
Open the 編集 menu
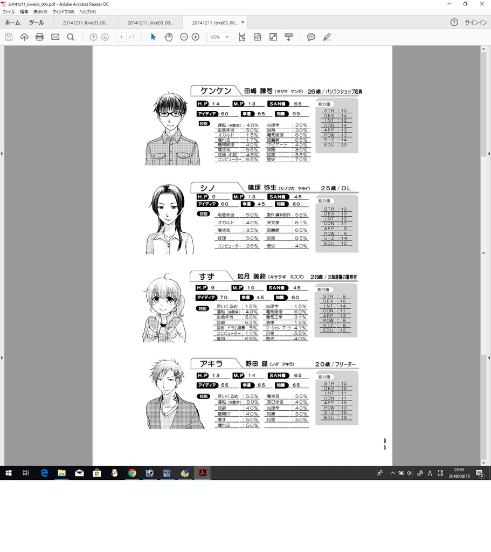point(24,12)
